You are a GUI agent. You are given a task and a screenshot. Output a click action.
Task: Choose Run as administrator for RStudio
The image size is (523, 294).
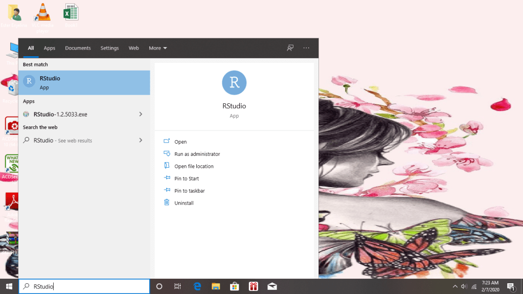click(197, 154)
